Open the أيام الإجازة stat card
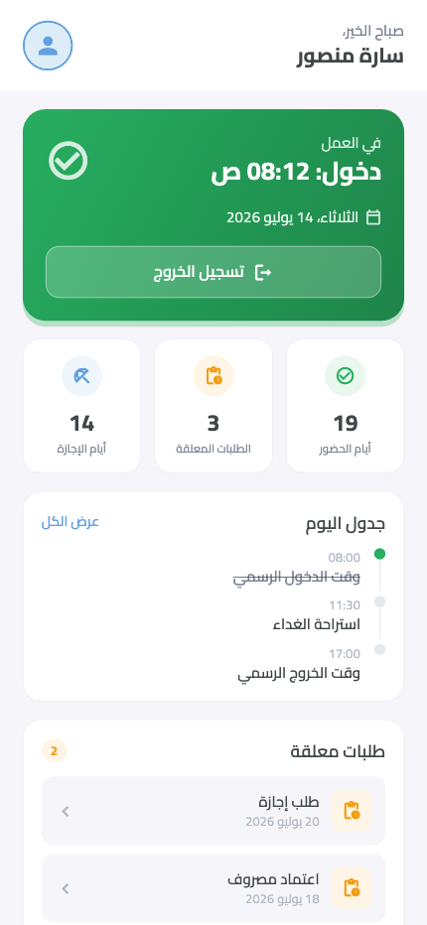The image size is (427, 925). tap(81, 406)
